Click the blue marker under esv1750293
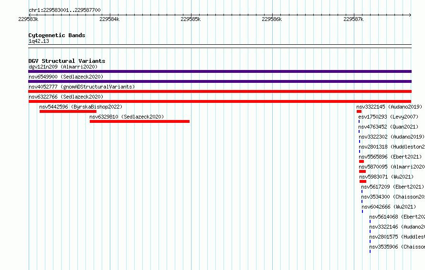425x270 pixels. click(359, 121)
